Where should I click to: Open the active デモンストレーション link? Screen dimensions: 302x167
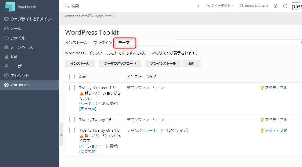[145, 130]
